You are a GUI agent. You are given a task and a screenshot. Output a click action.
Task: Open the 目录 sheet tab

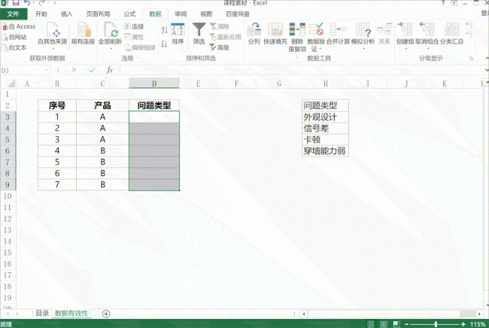pyautogui.click(x=42, y=314)
